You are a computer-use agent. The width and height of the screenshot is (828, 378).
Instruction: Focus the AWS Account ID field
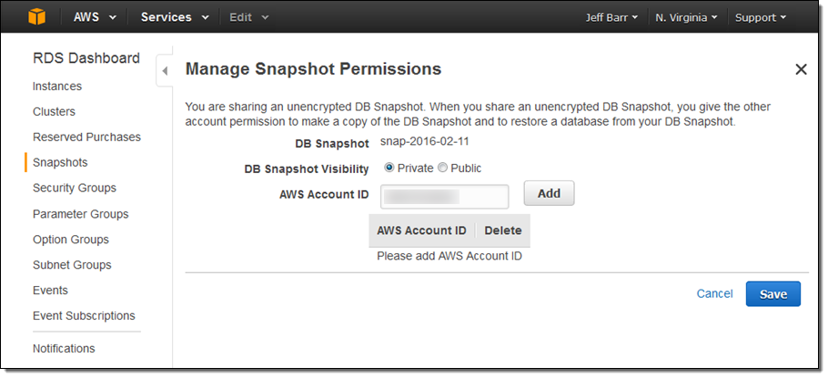pyautogui.click(x=444, y=195)
